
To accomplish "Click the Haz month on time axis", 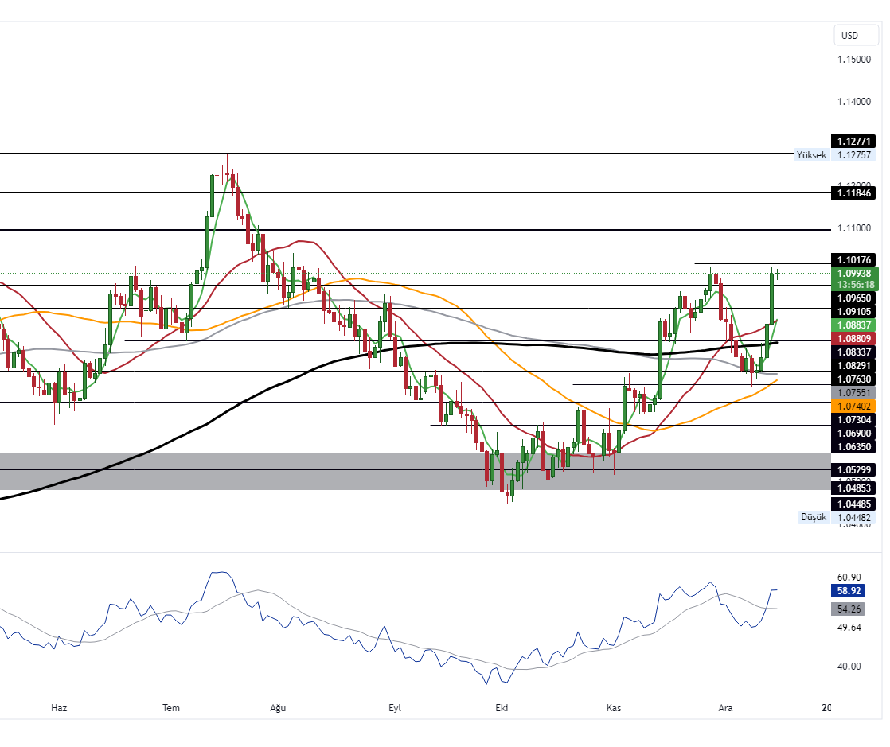I will (58, 707).
